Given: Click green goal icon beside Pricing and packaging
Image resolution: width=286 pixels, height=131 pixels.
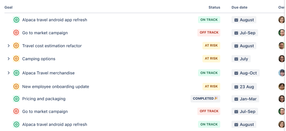Looking at the screenshot, I should [x=16, y=99].
